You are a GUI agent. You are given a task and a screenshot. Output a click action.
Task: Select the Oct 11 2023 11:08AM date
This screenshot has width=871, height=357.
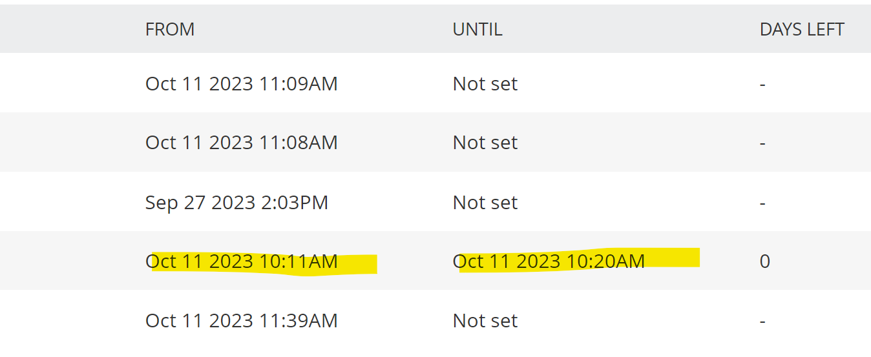(241, 143)
